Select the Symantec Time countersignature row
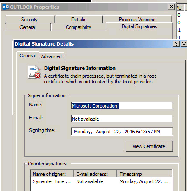The width and height of the screenshot is (187, 191). pos(101,181)
